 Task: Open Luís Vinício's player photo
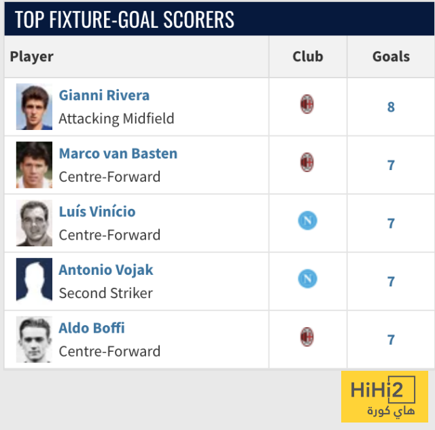[x=34, y=223]
